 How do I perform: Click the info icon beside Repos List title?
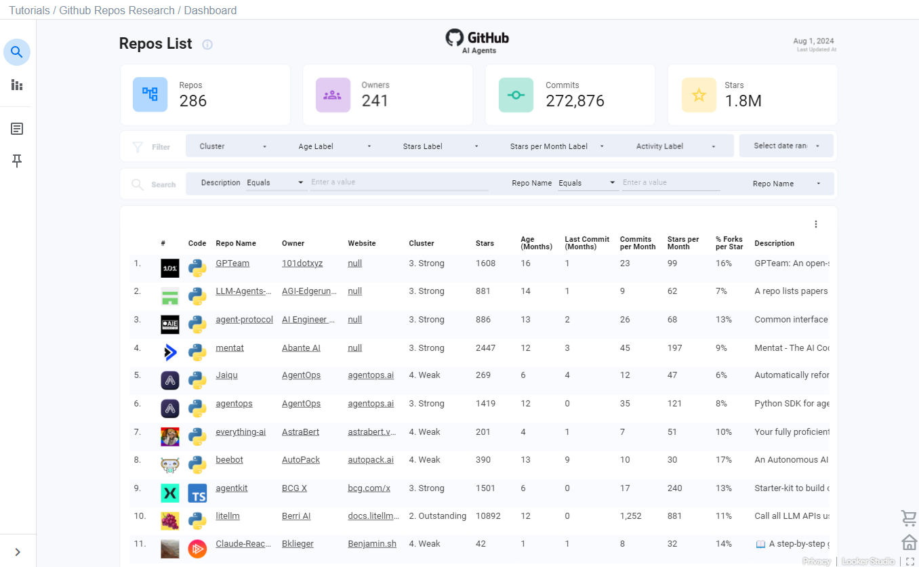click(x=207, y=45)
